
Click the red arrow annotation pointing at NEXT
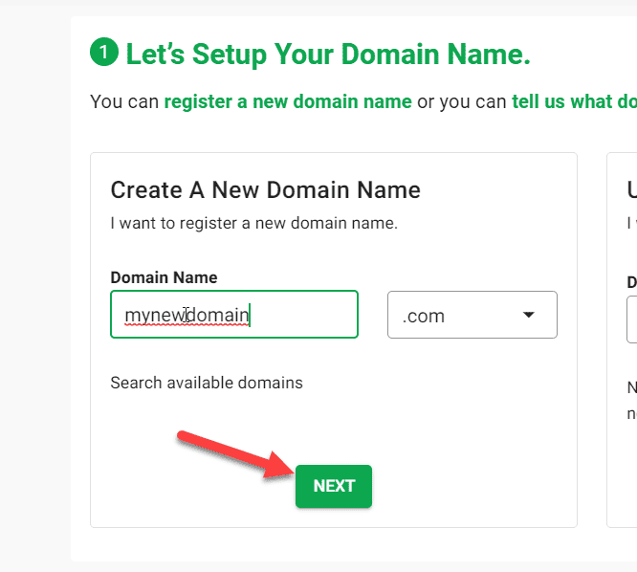pyautogui.click(x=237, y=453)
